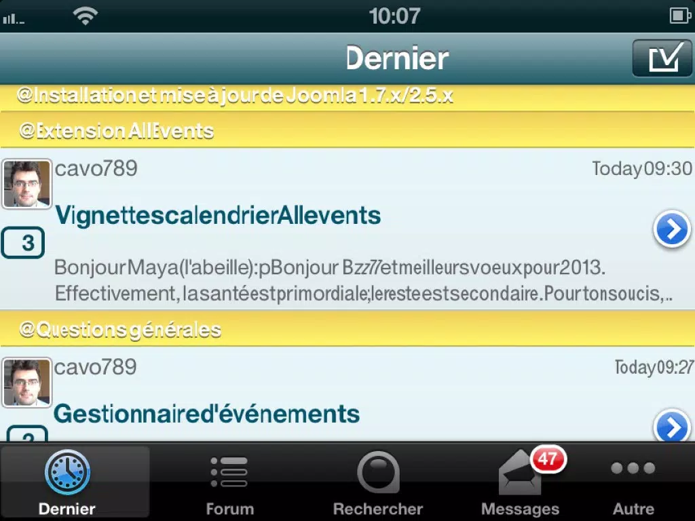Tap cavo789 avatar in Questions générales post
This screenshot has width=695, height=521.
point(26,383)
